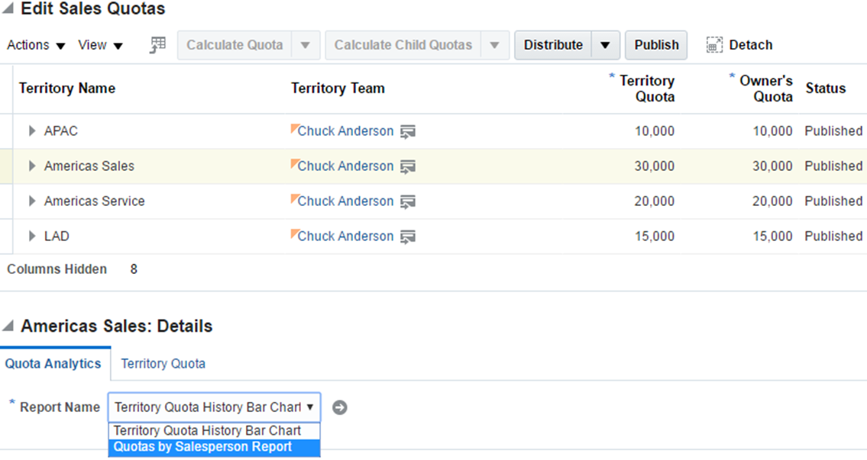Viewport: 867px width, 460px height.
Task: Collapse the Edit Sales Quotas section
Action: (8, 10)
